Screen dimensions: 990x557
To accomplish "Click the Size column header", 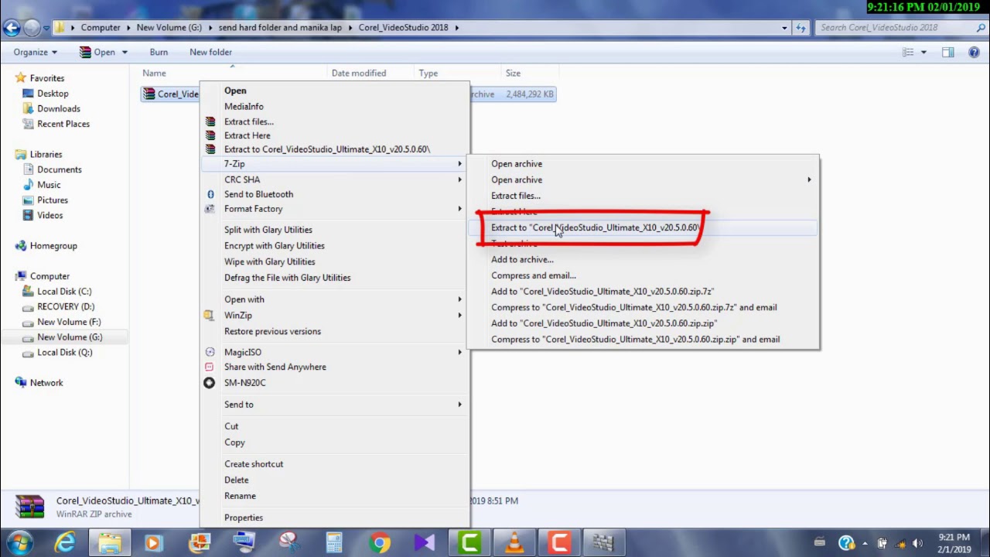I will coord(513,73).
